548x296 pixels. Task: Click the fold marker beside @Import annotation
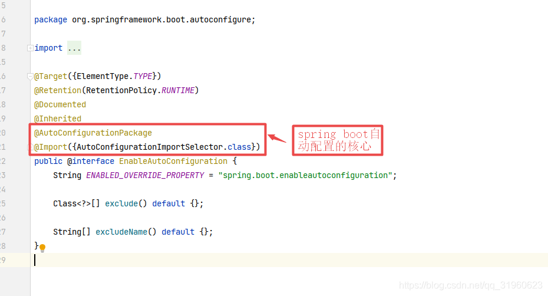(30, 147)
